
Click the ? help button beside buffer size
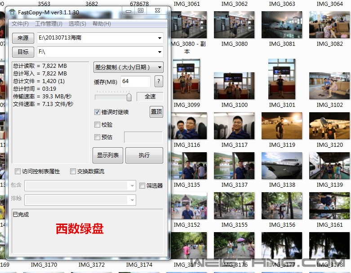tap(158, 81)
